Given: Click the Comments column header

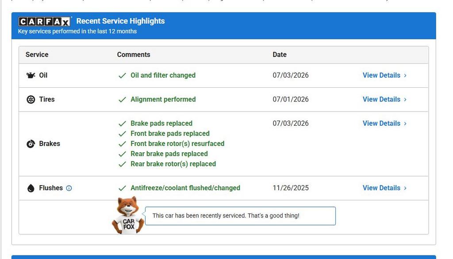Looking at the screenshot, I should (x=134, y=55).
